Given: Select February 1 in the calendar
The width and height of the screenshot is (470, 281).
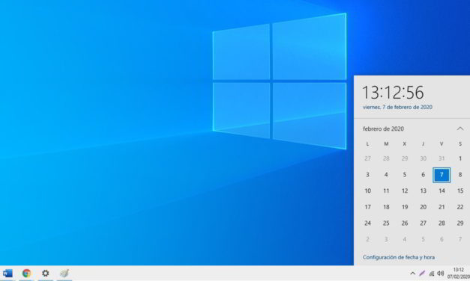Looking at the screenshot, I should 460,158.
